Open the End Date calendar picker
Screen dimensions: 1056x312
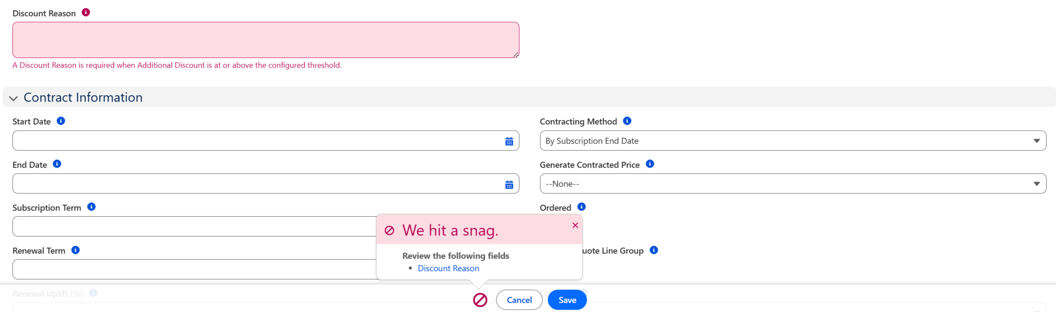(x=509, y=184)
